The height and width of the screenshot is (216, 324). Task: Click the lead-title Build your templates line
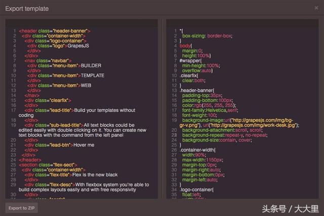coord(80,110)
